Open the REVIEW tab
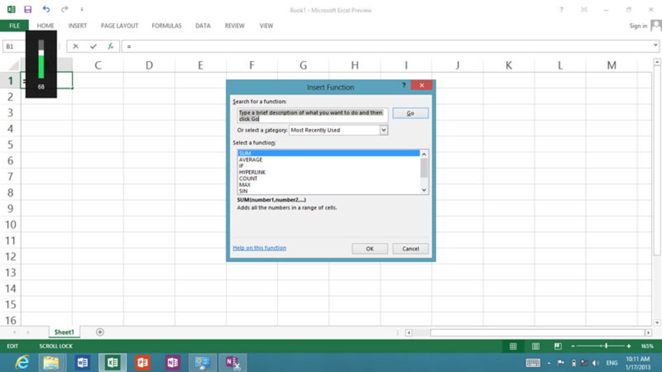This screenshot has height=372, width=662. 235,26
